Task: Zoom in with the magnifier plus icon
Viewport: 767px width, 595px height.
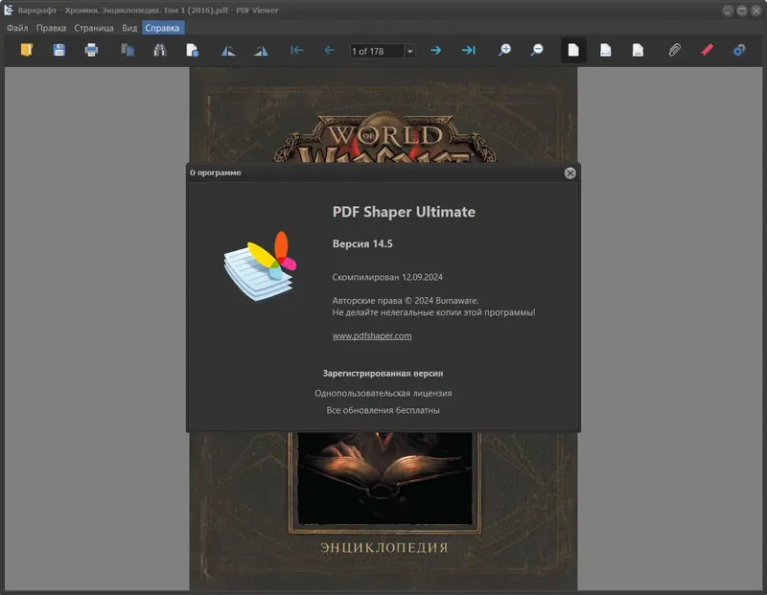Action: pyautogui.click(x=504, y=50)
